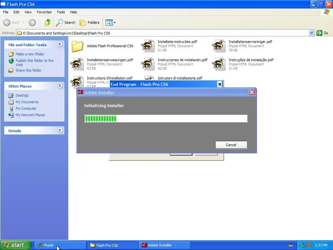Image resolution: width=333 pixels, height=250 pixels.
Task: Switch to Mypal taskbar button
Action: coord(60,245)
